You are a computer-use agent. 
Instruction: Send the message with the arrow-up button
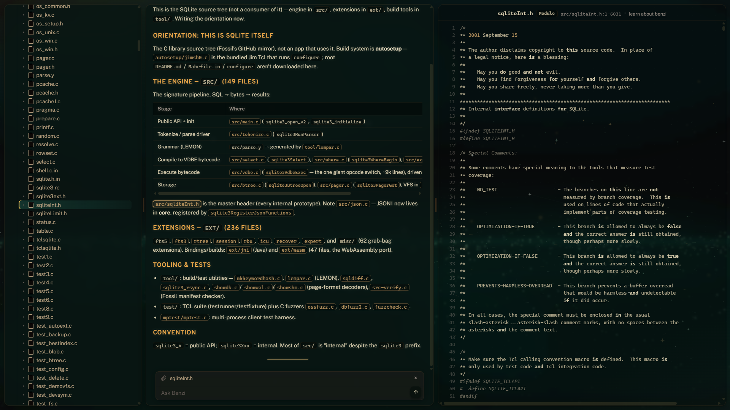[x=416, y=392]
